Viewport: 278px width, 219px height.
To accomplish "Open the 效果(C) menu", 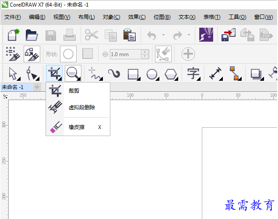I will pos(137,17).
